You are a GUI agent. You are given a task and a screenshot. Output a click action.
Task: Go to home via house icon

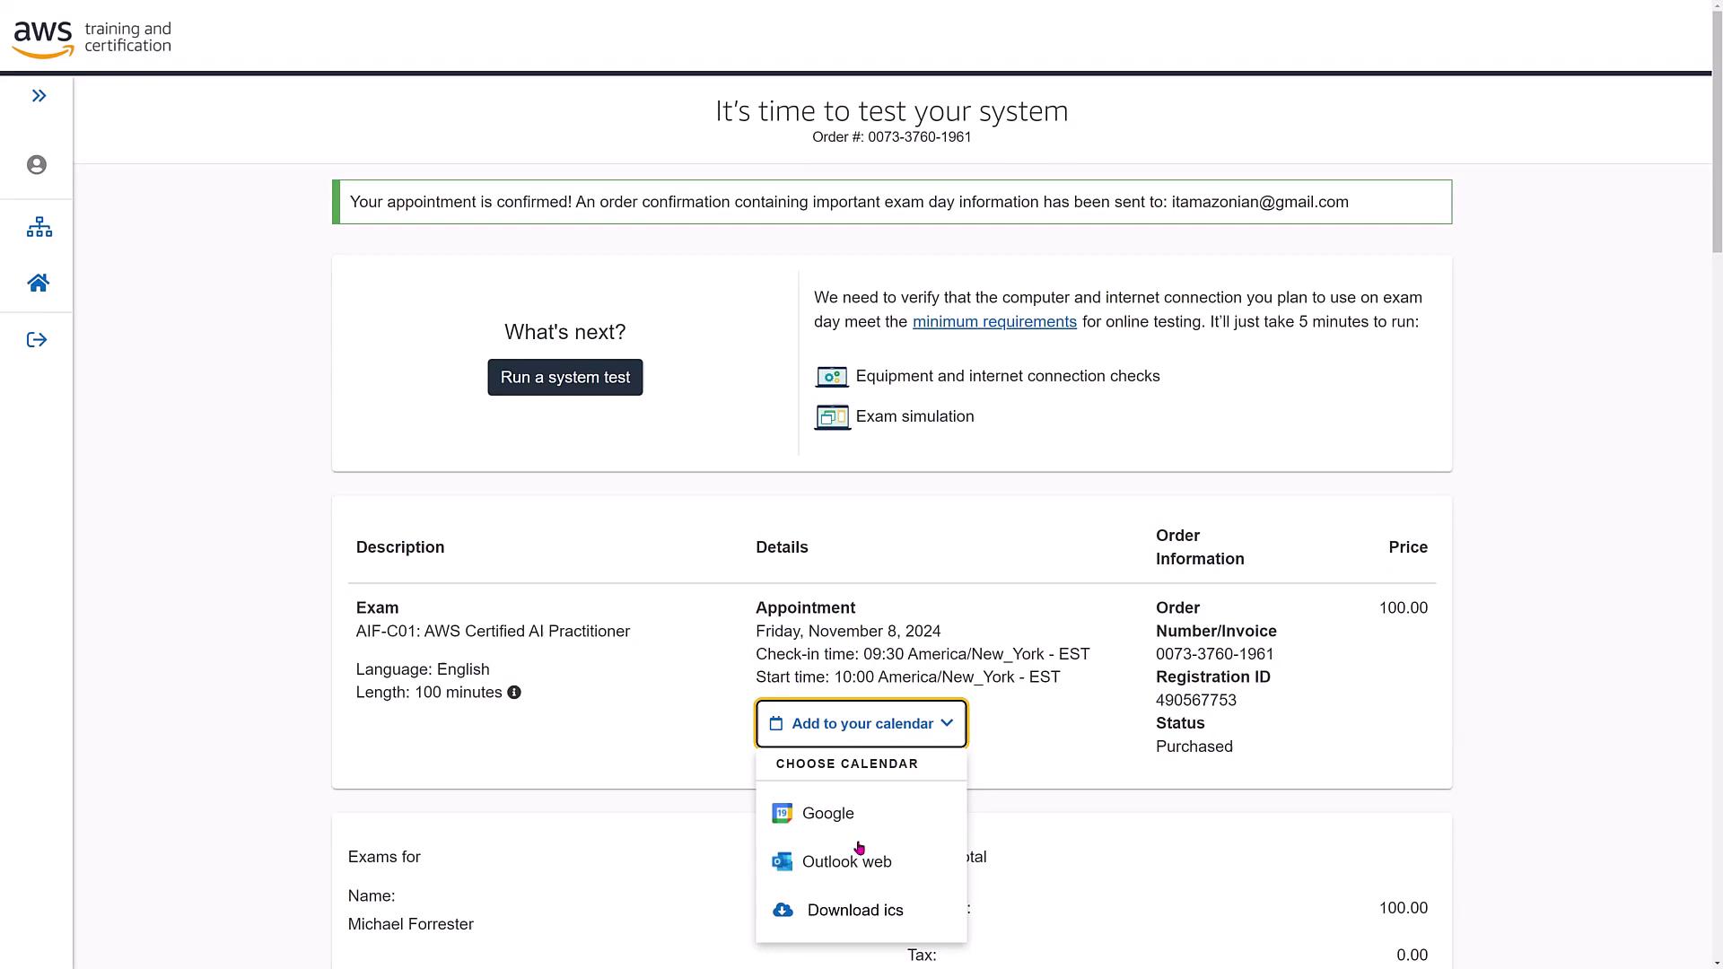pyautogui.click(x=38, y=284)
